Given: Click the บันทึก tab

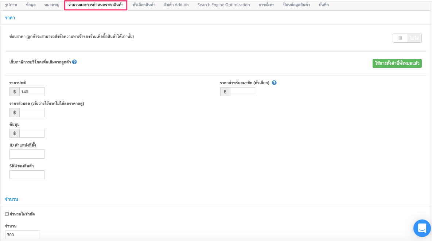Looking at the screenshot, I should 324,5.
